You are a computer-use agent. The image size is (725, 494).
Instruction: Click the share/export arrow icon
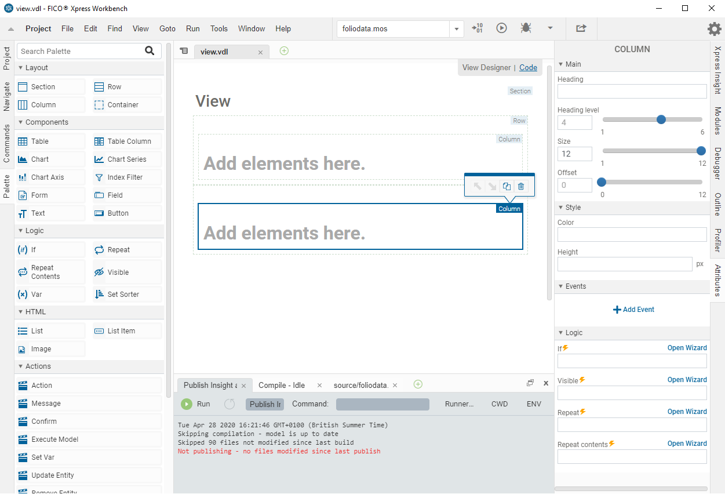[x=581, y=28]
